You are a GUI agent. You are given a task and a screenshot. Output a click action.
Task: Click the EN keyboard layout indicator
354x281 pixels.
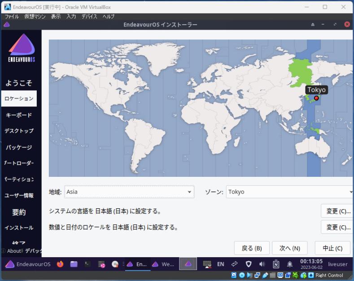[221, 264]
